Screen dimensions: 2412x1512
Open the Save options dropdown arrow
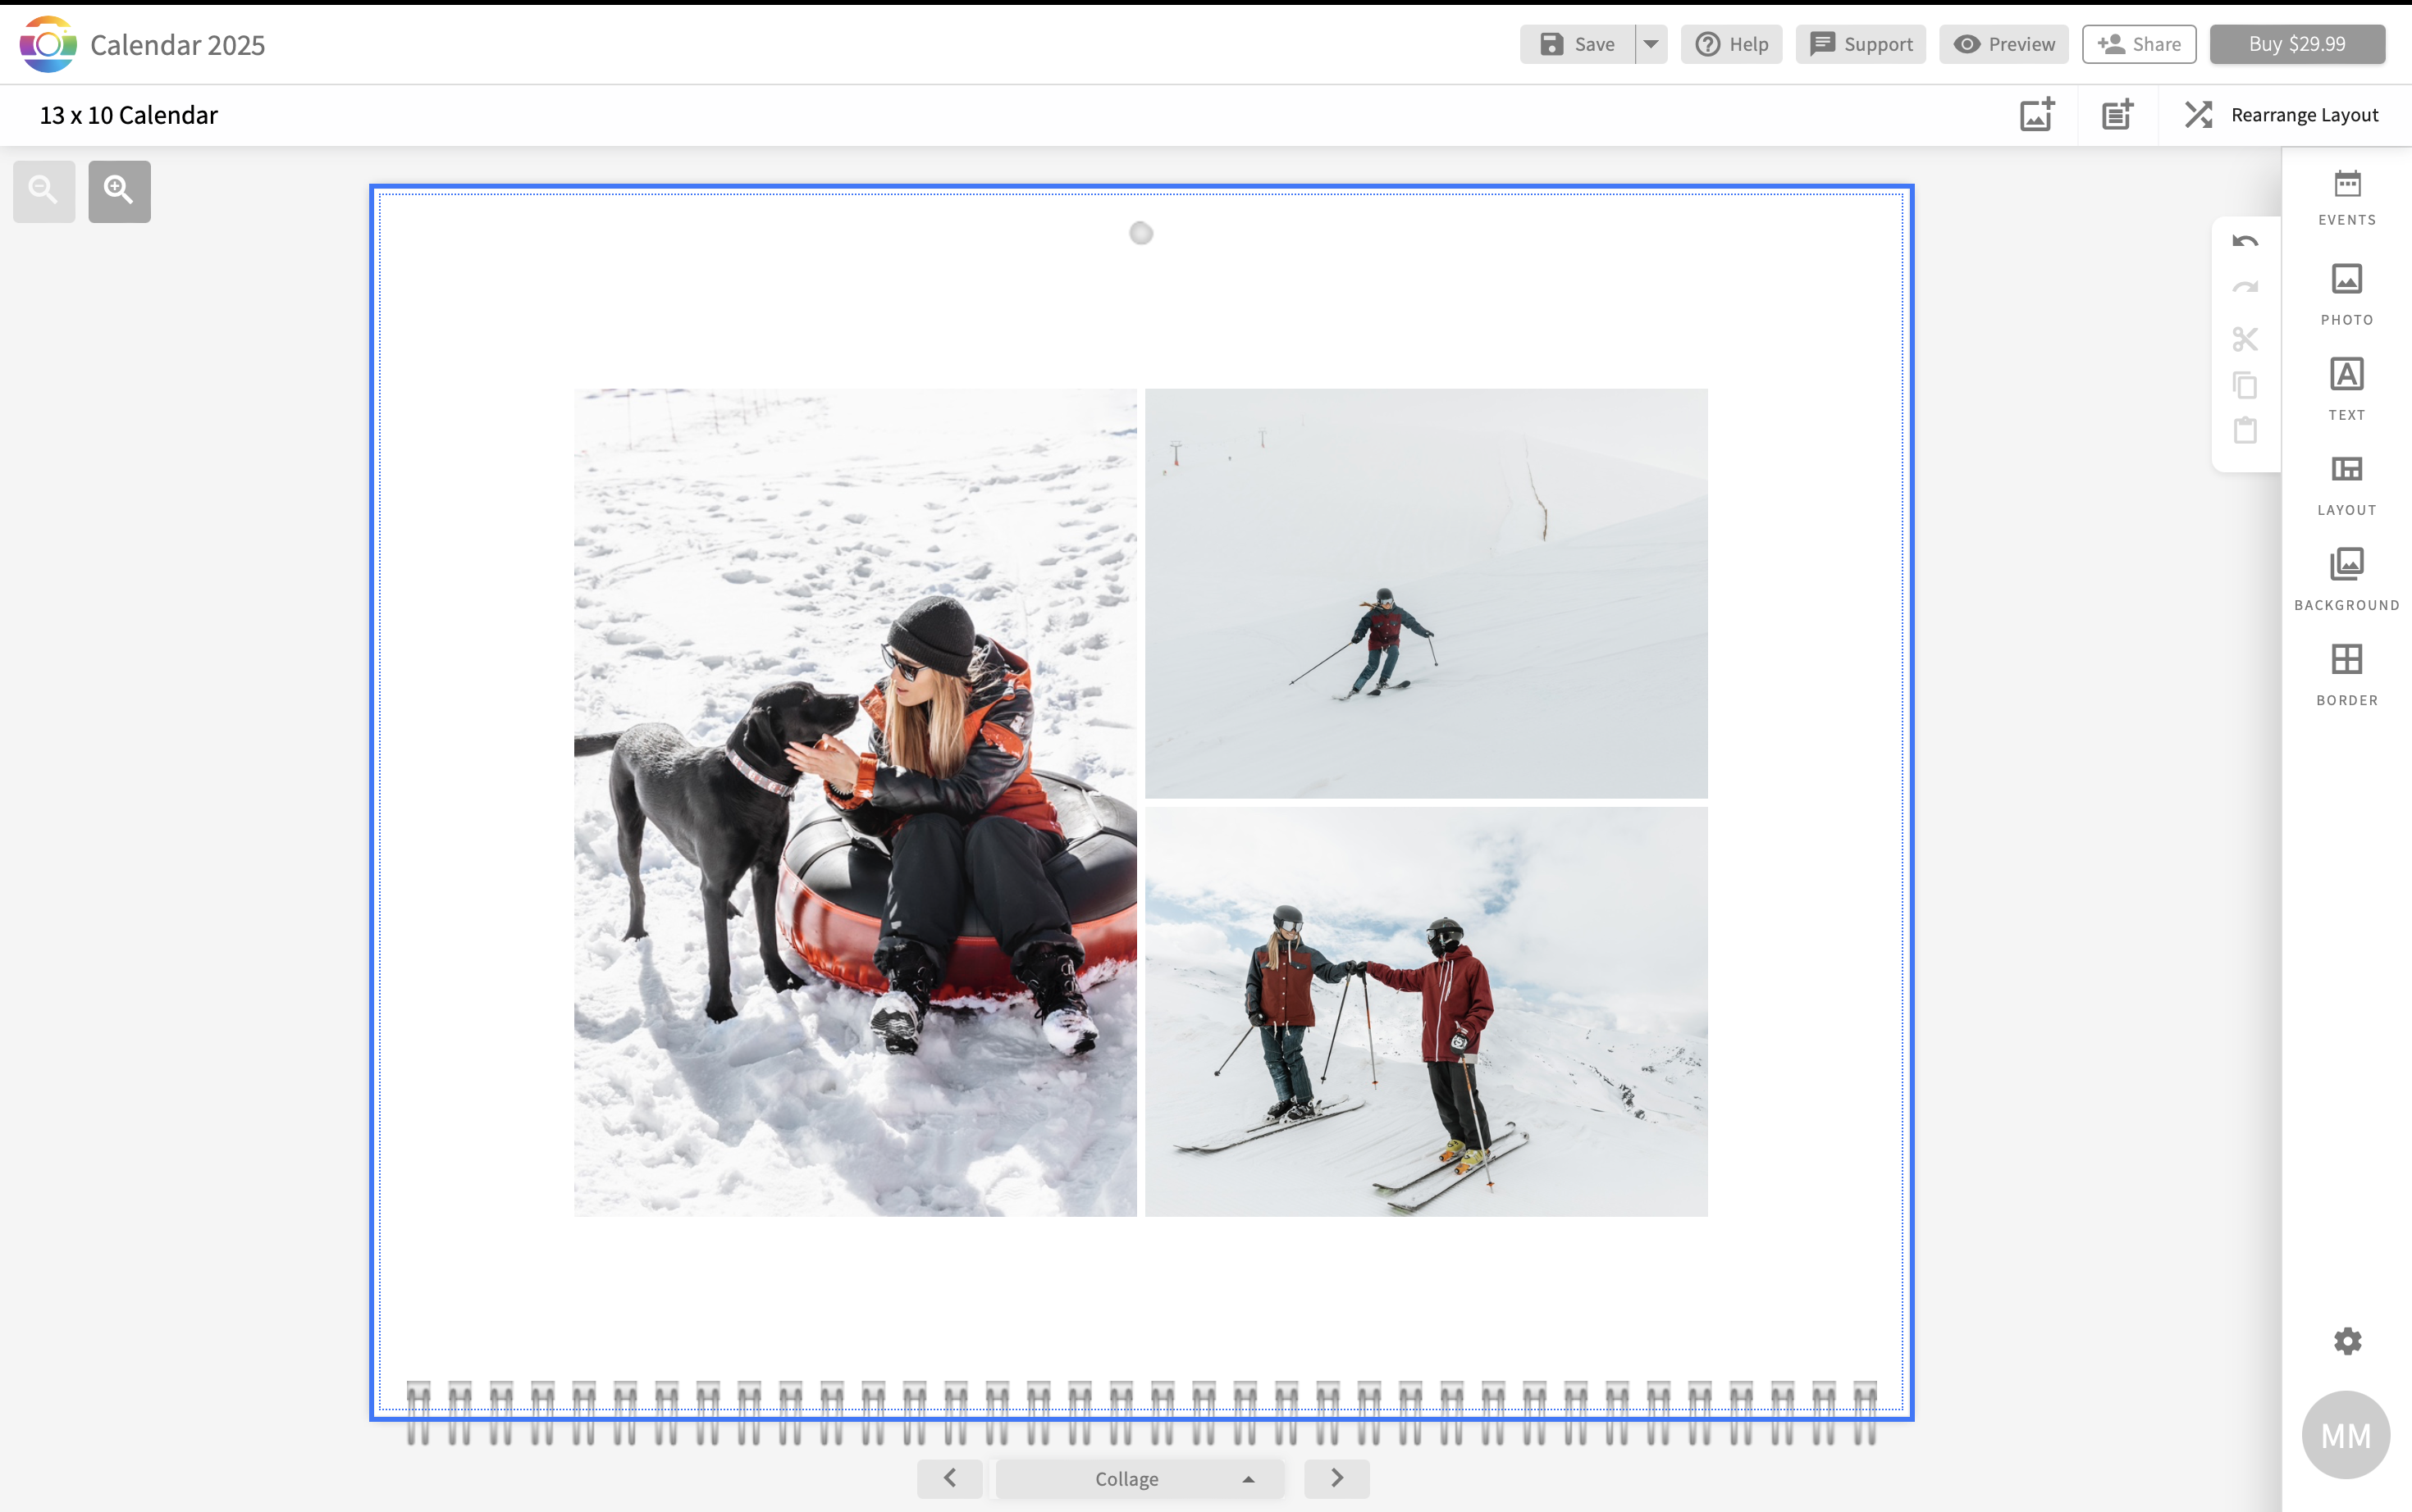point(1651,44)
